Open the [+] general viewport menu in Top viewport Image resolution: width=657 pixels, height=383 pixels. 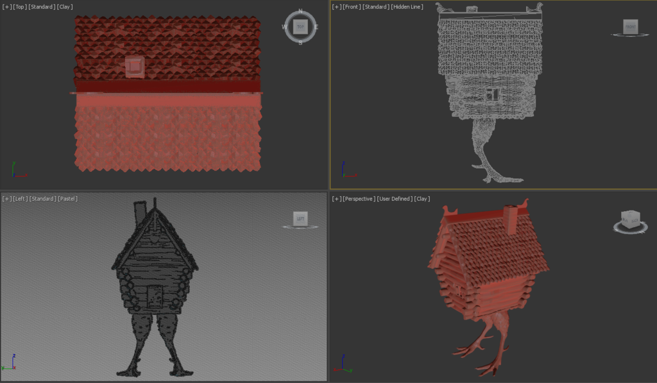(x=6, y=7)
